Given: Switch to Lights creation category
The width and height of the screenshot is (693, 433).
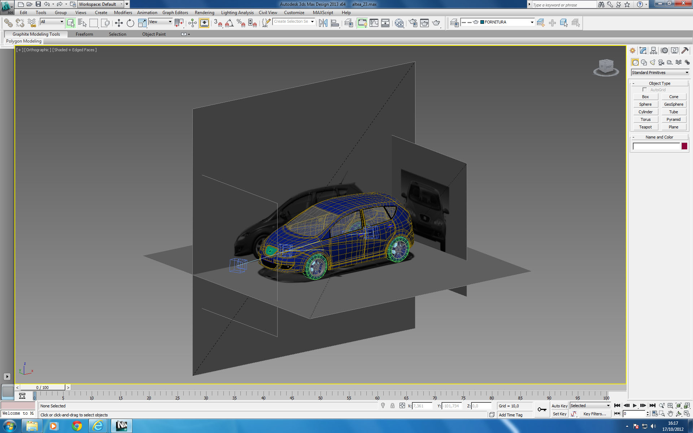Looking at the screenshot, I should (653, 62).
